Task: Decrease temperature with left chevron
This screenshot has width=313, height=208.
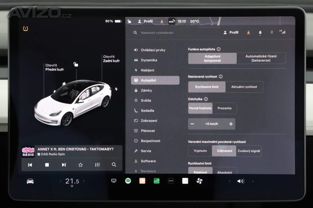Action: (x=61, y=181)
